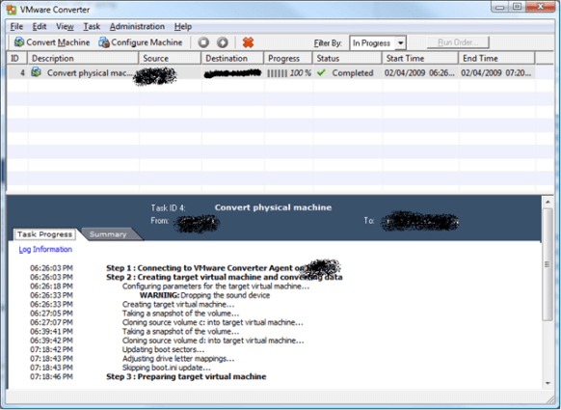Click the start time '02/04/2009 06:26...' cell
This screenshot has width=561, height=410.
(419, 73)
